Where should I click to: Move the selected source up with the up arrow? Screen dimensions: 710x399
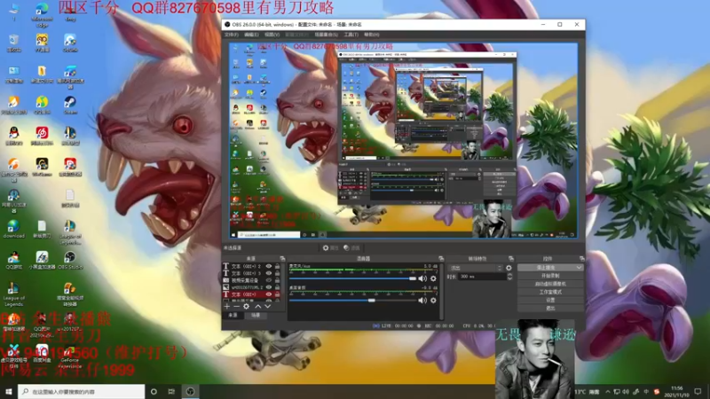point(257,306)
